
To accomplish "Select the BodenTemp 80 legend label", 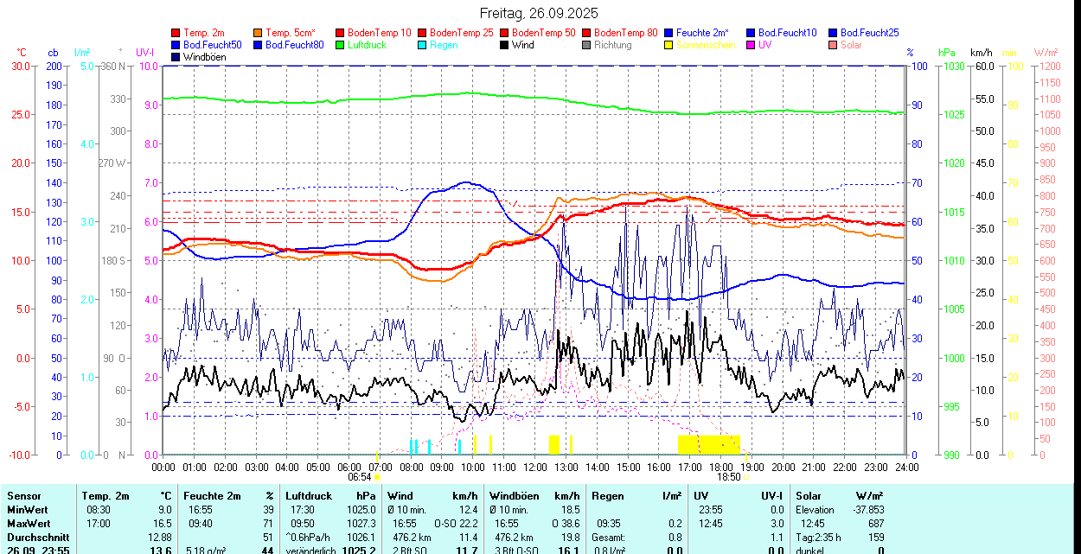I will [625, 33].
